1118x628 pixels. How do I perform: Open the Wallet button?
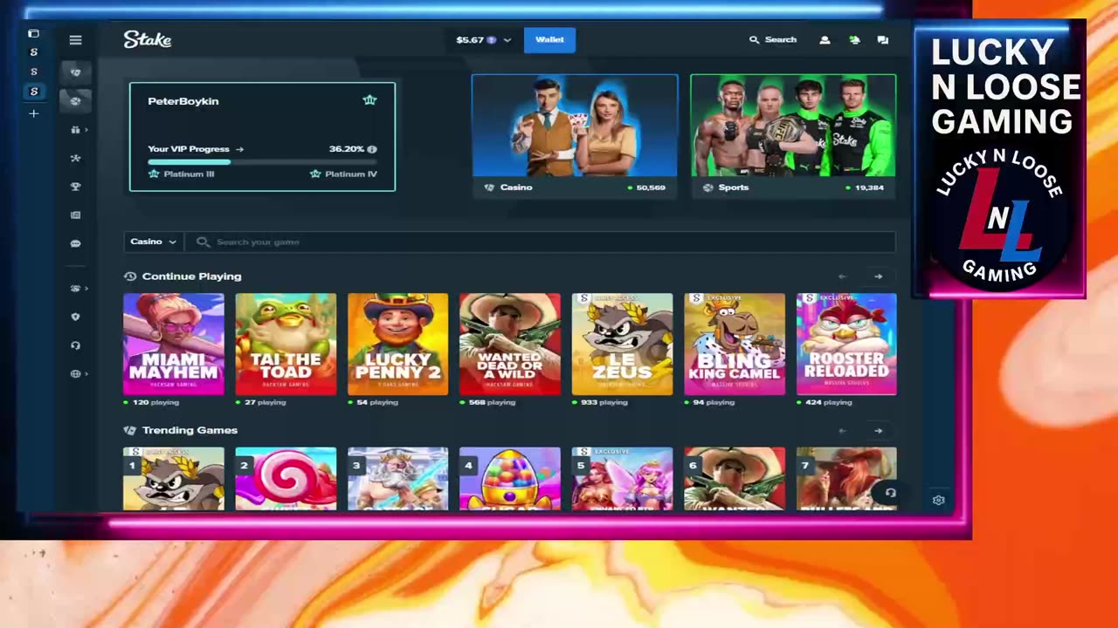[x=549, y=40]
